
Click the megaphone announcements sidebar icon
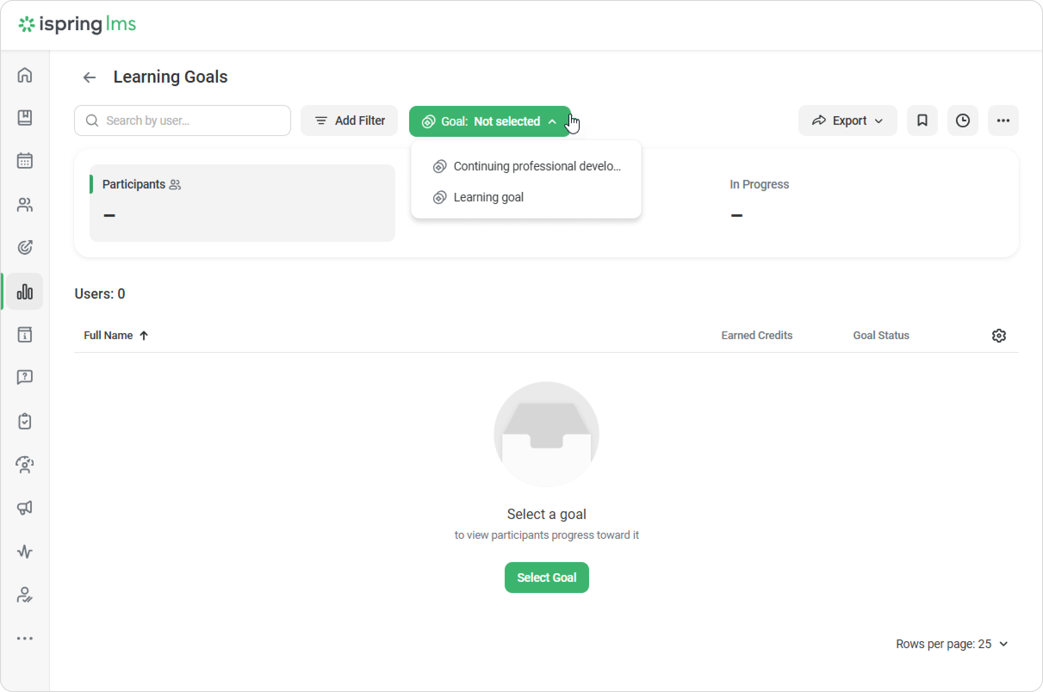(25, 507)
